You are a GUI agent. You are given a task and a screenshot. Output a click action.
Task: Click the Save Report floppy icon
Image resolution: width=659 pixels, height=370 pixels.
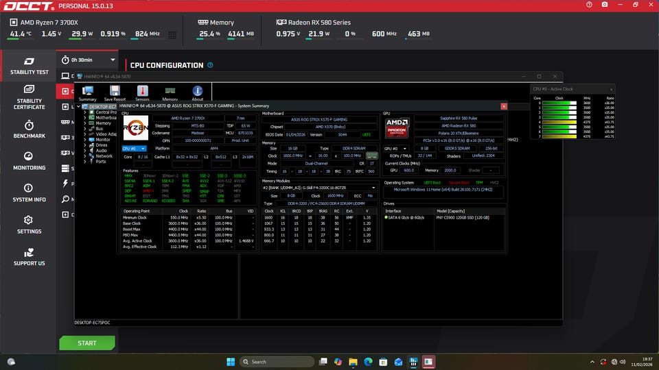point(115,93)
